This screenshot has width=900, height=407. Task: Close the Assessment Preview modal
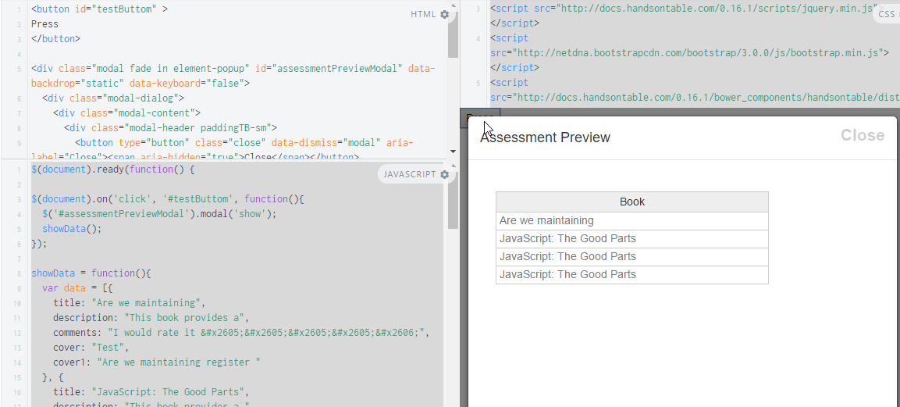coord(862,135)
